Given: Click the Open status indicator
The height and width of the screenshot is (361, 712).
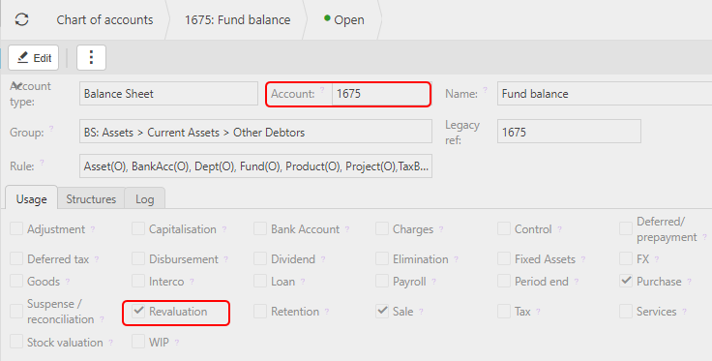Looking at the screenshot, I should click(x=343, y=20).
